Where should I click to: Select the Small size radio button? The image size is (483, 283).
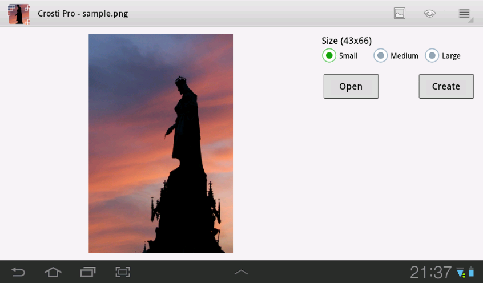(329, 56)
